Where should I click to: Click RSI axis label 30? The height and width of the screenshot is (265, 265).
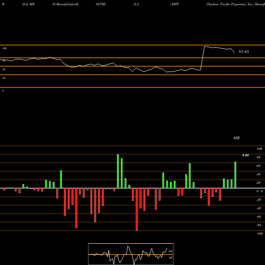click(4, 78)
